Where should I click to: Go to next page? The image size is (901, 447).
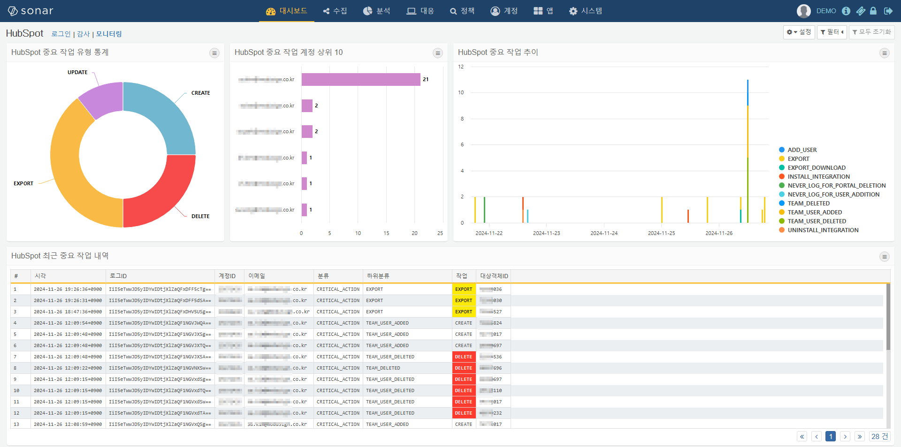pos(845,436)
